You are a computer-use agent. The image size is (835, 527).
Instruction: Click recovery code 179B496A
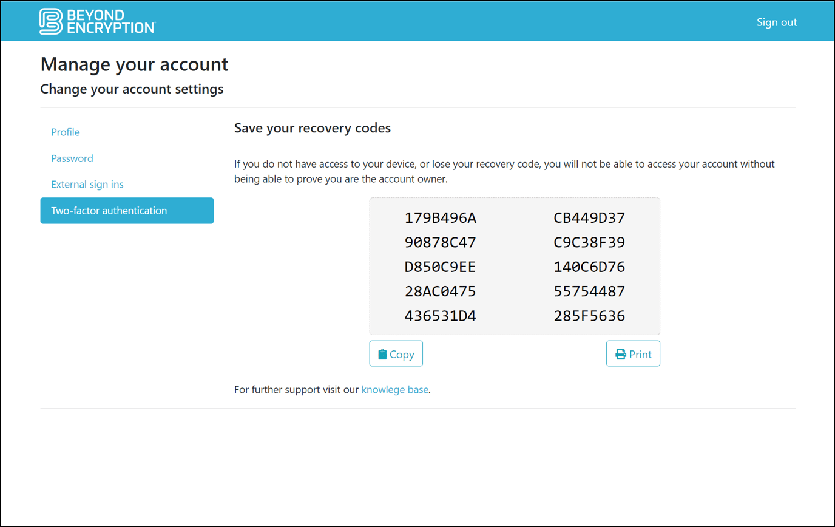[x=441, y=217]
